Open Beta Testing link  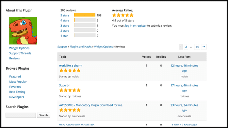[17, 92]
